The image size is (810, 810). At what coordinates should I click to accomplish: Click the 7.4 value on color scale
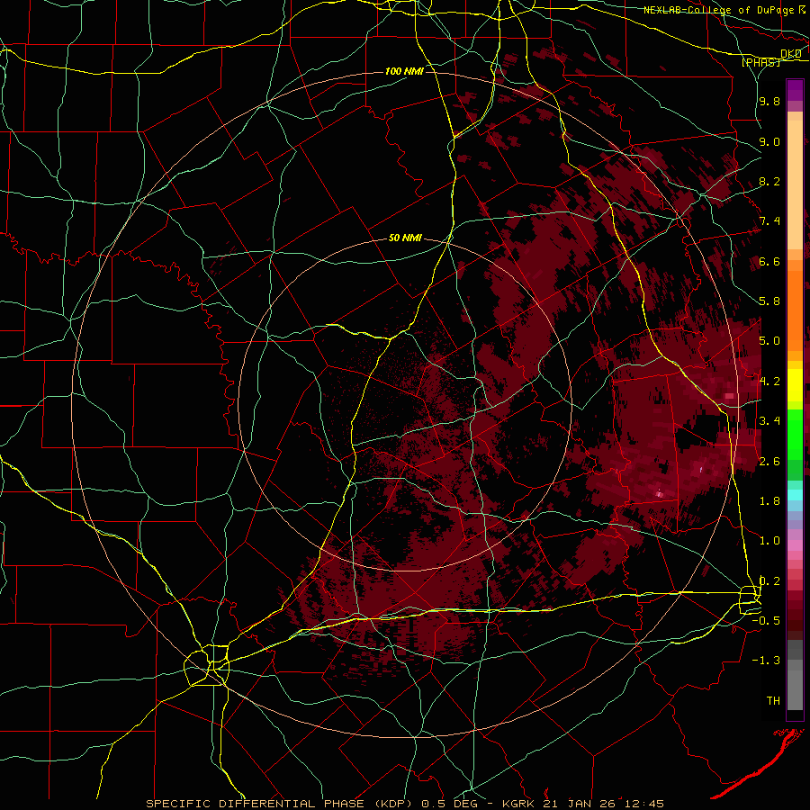pyautogui.click(x=769, y=221)
